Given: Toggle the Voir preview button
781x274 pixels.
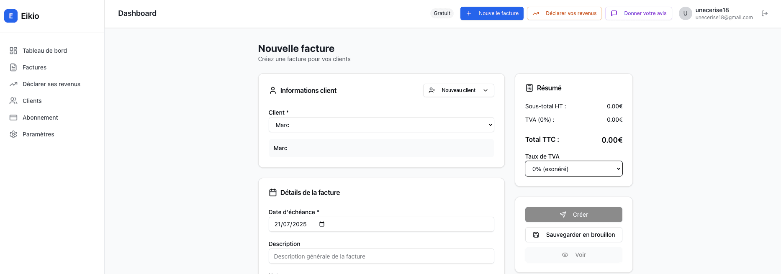Looking at the screenshot, I should coord(573,255).
